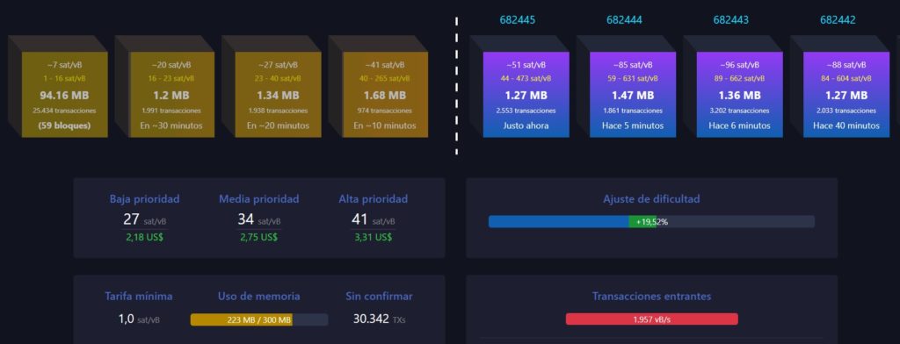Screen dimensions: 900x344
Task: Open block height link 682443
Action: (730, 20)
